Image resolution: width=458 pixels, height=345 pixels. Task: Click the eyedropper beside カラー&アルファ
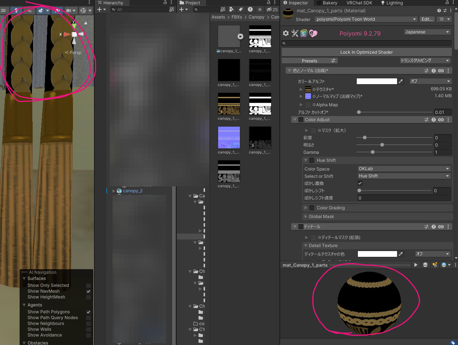click(401, 82)
